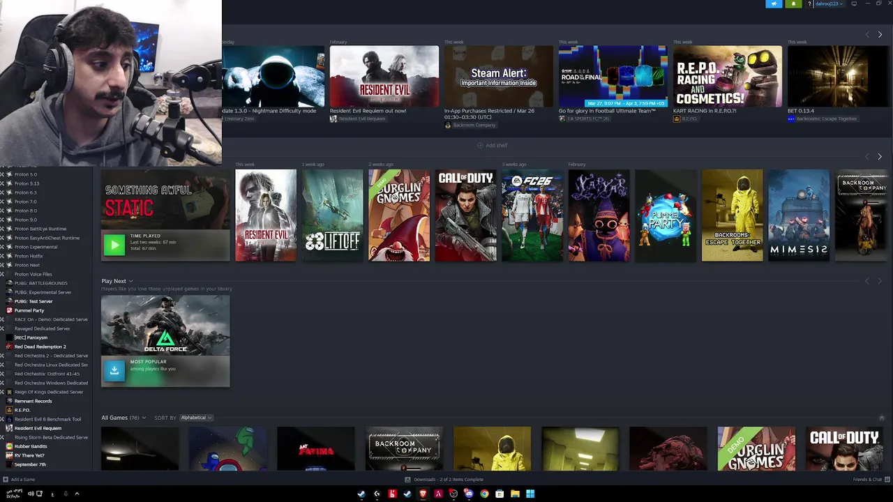Expand the Play Next shelf dropdown
This screenshot has height=502, width=893.
(130, 281)
